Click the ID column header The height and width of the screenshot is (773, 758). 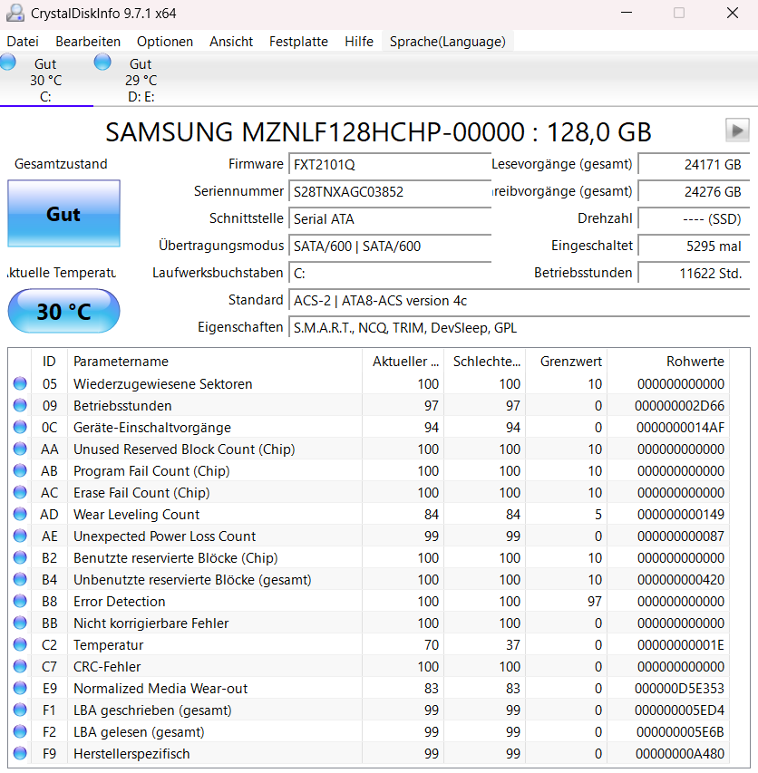pyautogui.click(x=49, y=362)
